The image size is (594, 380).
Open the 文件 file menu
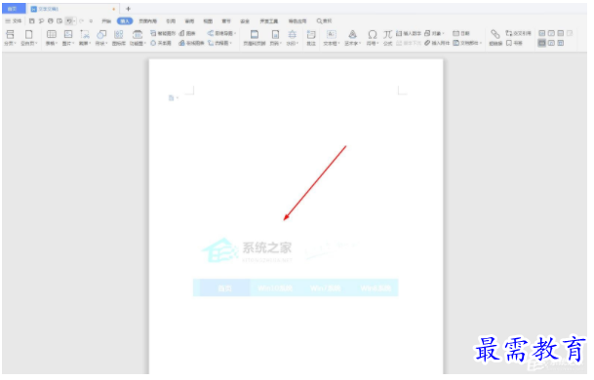coord(14,21)
